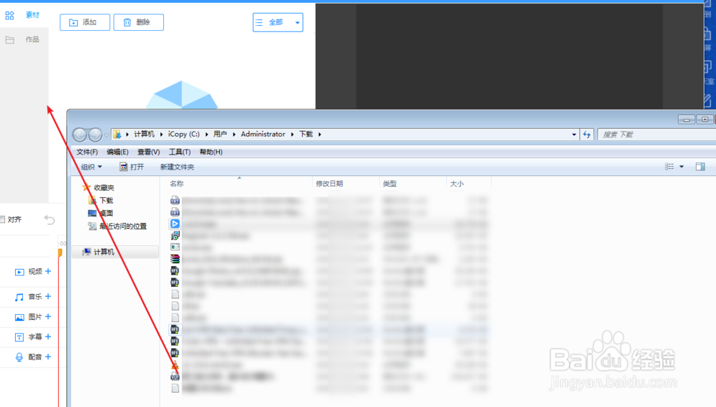Image resolution: width=716 pixels, height=407 pixels.
Task: Open the 查看(V) menu
Action: coord(148,152)
